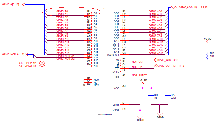The width and height of the screenshot is (216, 122).
Task: Click the NOR_CSn net label
Action: pyautogui.click(x=137, y=62)
